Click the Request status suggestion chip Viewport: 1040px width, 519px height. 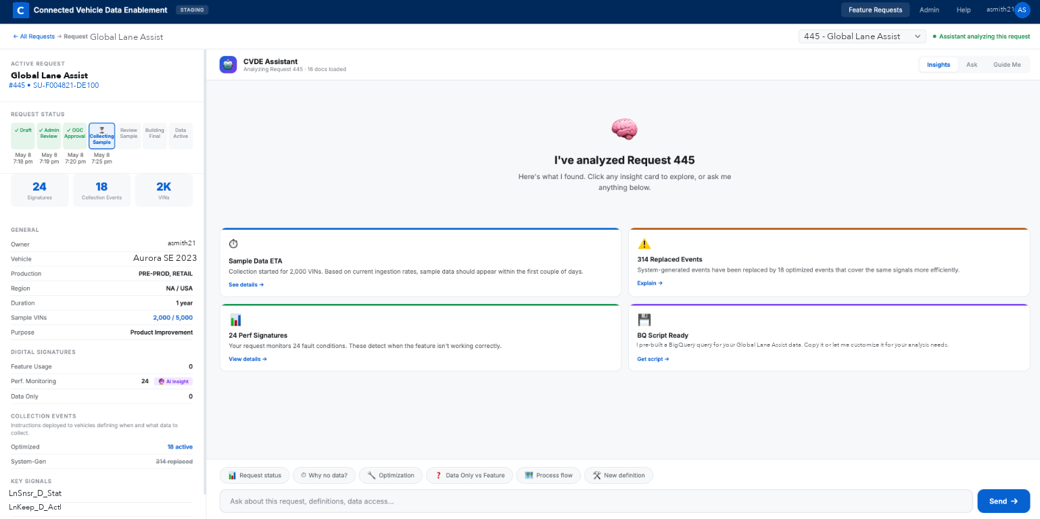tap(254, 475)
